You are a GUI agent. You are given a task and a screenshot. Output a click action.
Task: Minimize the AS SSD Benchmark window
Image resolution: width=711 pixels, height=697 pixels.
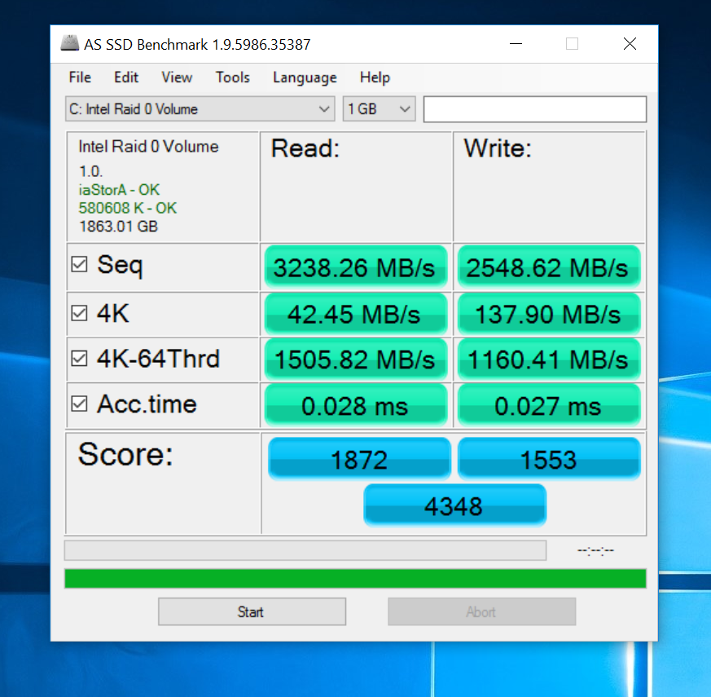(x=516, y=44)
